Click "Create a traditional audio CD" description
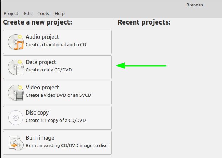Image resolution: width=222 pixels, height=158 pixels. coord(56,44)
